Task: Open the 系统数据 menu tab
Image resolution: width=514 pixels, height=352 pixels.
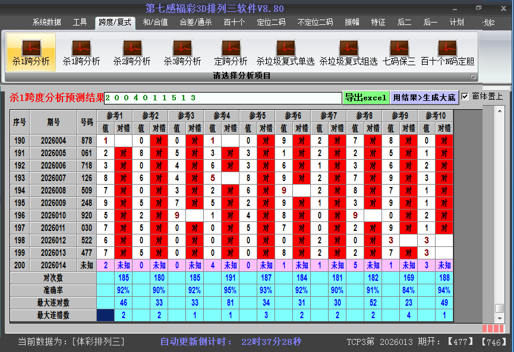Action: [x=47, y=23]
